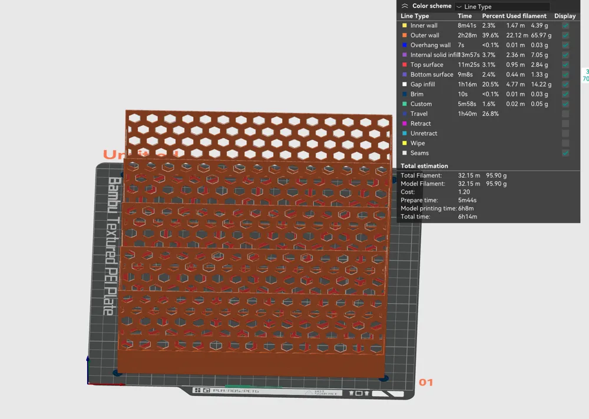
Task: Hide the Outer wall lines
Action: pos(565,35)
